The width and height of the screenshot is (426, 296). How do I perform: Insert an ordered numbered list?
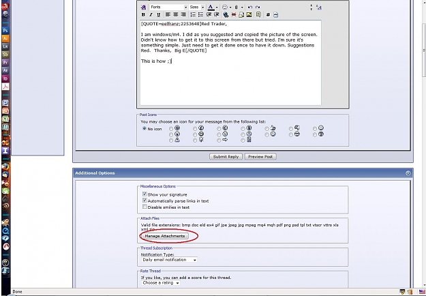pos(193,15)
